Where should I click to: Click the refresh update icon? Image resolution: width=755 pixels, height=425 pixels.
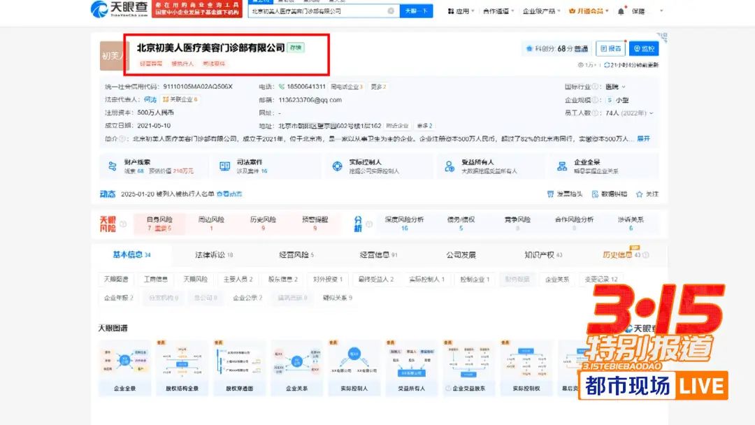(607, 65)
